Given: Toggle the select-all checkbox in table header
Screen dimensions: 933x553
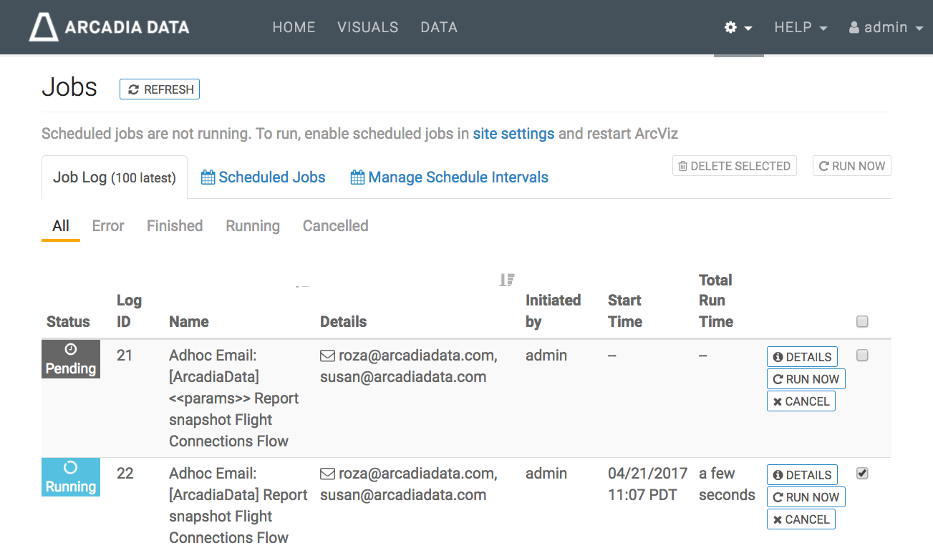Looking at the screenshot, I should click(x=862, y=322).
